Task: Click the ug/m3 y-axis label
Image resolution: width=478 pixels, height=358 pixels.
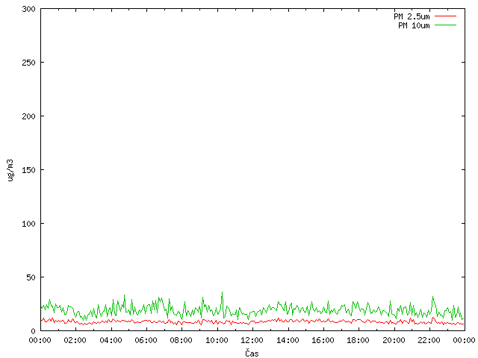Action: click(x=10, y=170)
